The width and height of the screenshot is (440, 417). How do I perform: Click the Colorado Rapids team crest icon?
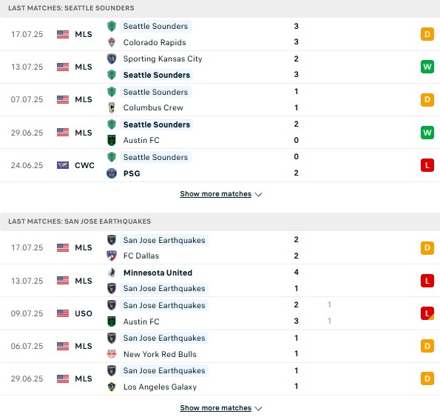pyautogui.click(x=112, y=42)
